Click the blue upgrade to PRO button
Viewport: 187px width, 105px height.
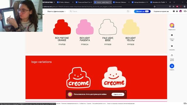(142, 11)
